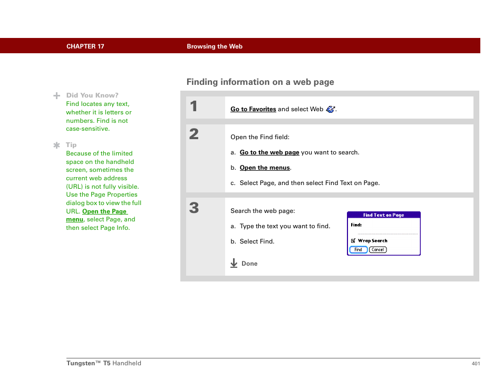The width and height of the screenshot is (503, 389).
Task: Follow the 'Go to the web page' link
Action: 269,152
